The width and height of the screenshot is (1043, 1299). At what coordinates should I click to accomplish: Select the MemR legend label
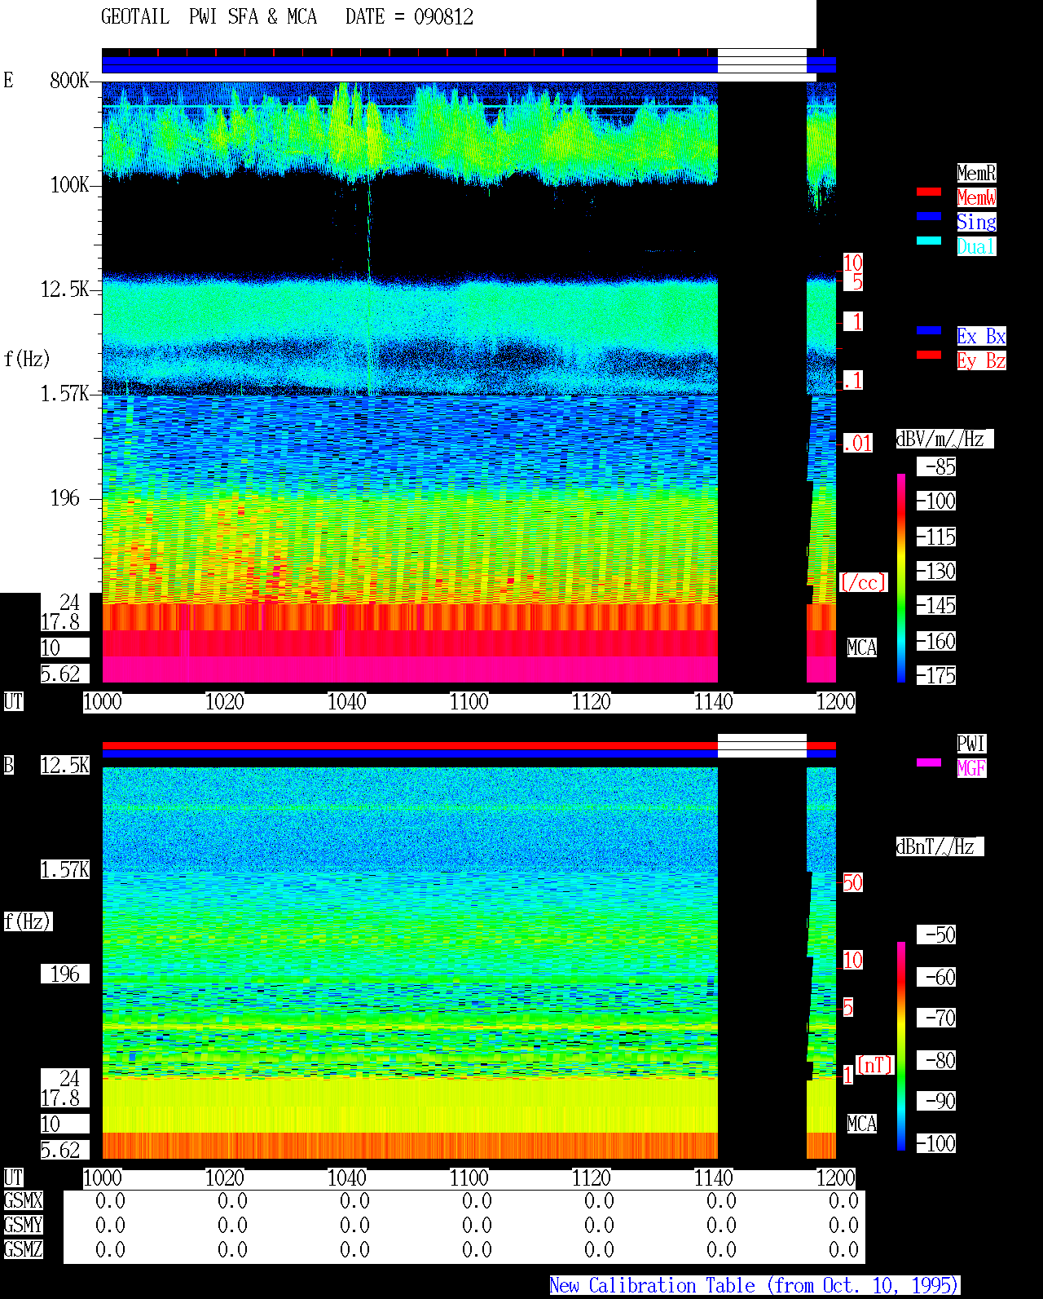[x=976, y=173]
